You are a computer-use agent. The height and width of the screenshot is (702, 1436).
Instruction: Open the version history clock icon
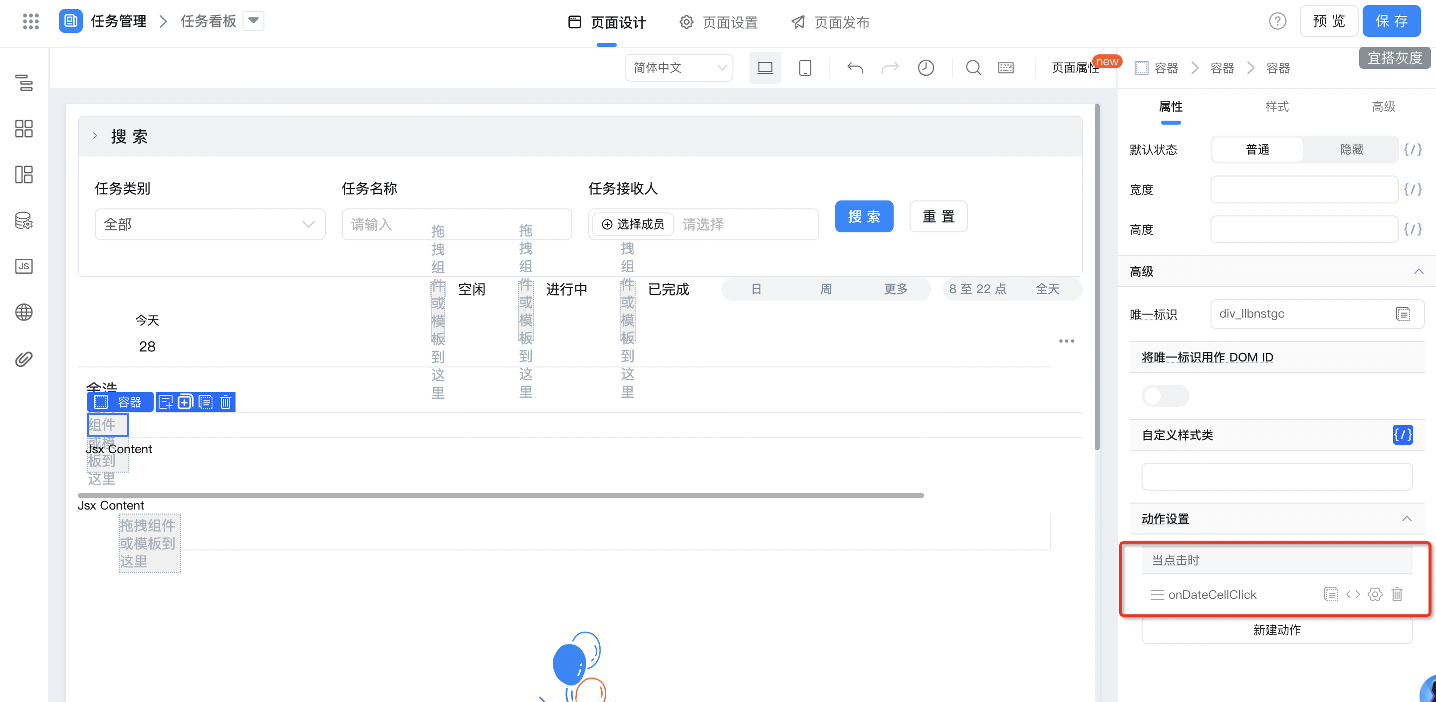pyautogui.click(x=926, y=68)
